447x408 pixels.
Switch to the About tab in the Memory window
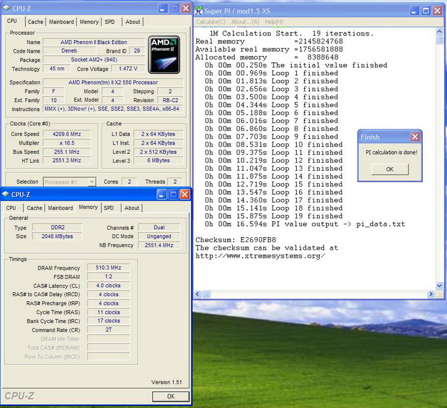point(132,208)
